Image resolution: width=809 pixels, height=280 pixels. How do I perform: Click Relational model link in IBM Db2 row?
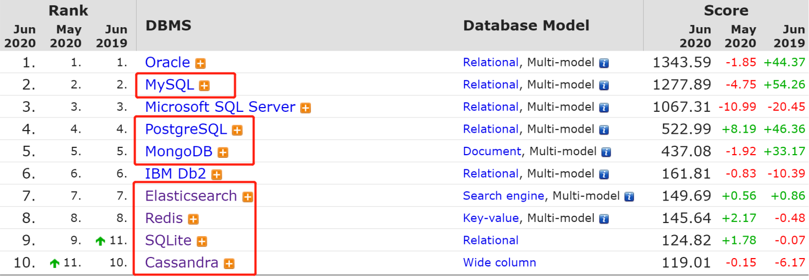pos(490,174)
